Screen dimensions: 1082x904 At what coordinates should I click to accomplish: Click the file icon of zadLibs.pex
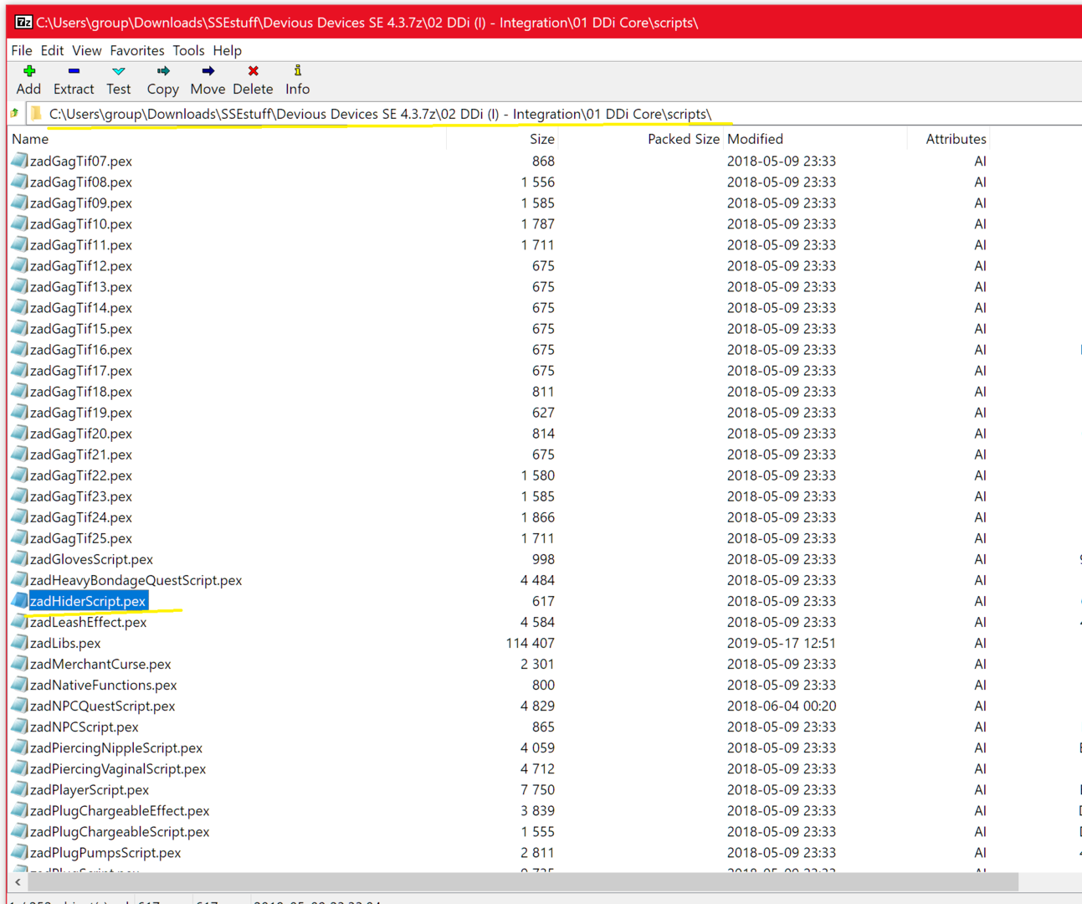(20, 643)
